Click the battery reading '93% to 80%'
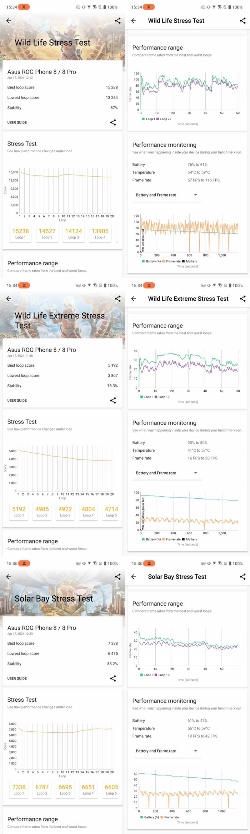The width and height of the screenshot is (250, 834). click(x=197, y=443)
